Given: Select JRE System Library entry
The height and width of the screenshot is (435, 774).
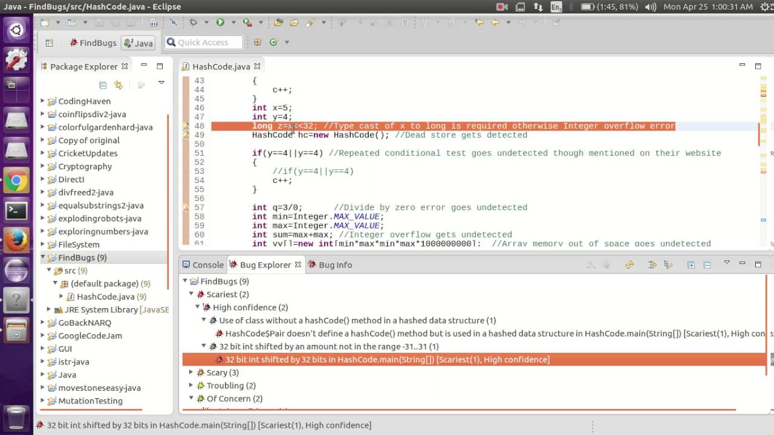Looking at the screenshot, I should point(111,309).
